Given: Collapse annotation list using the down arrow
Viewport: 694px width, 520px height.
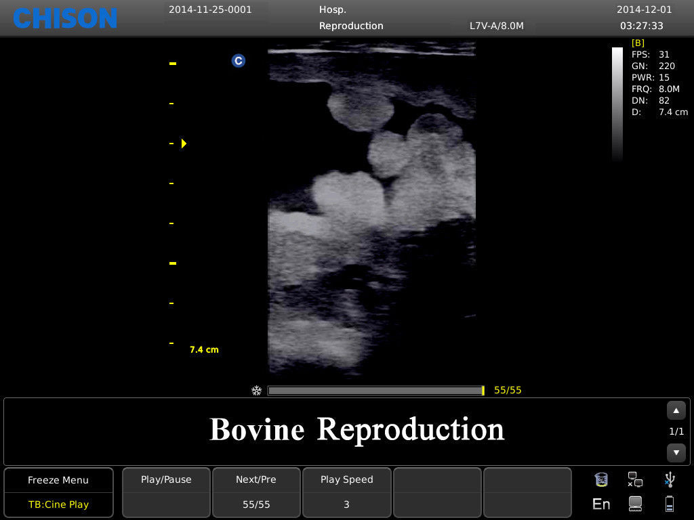Looking at the screenshot, I should pos(676,453).
